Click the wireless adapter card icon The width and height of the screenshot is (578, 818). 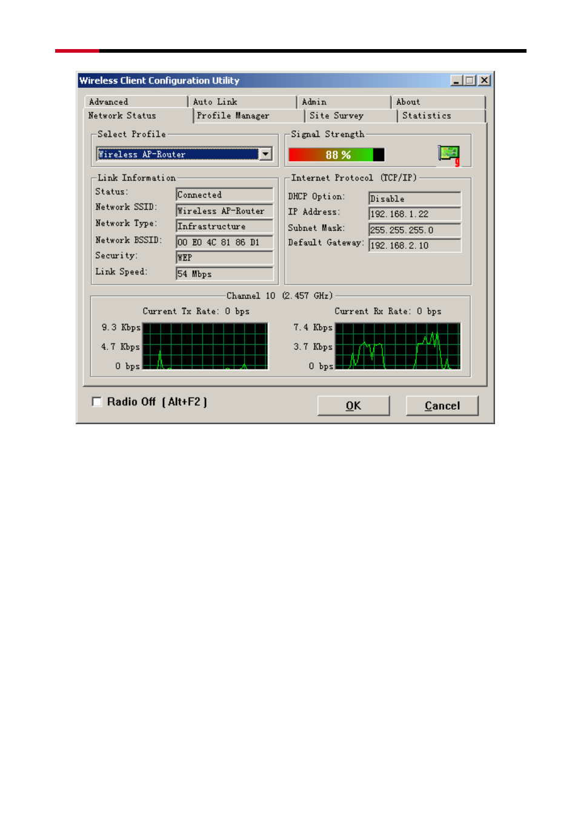(449, 155)
